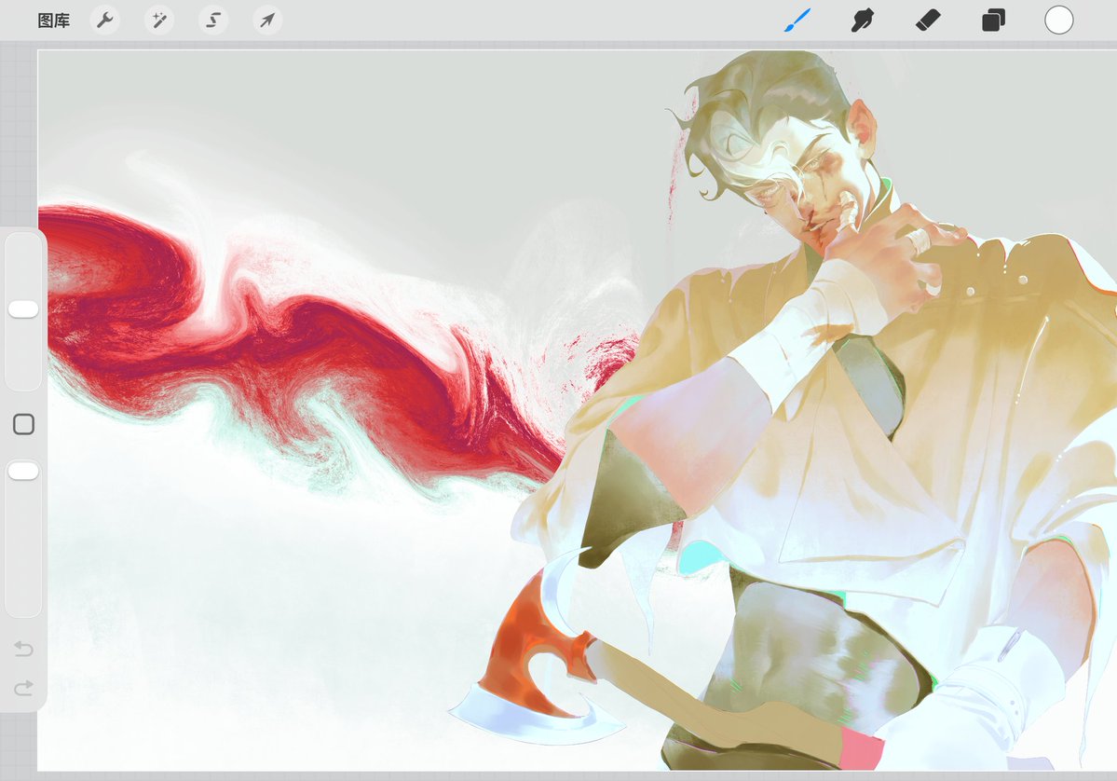Tap the square modify button on sidebar

[x=23, y=424]
